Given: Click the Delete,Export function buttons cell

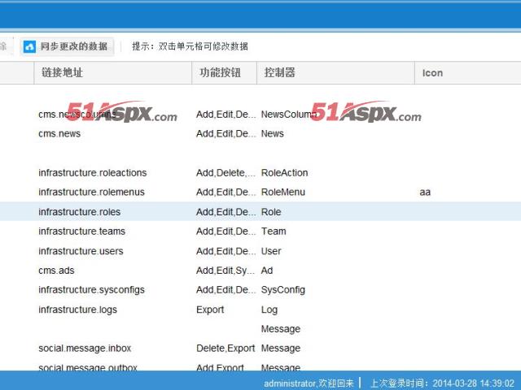Looking at the screenshot, I should pos(225,349).
